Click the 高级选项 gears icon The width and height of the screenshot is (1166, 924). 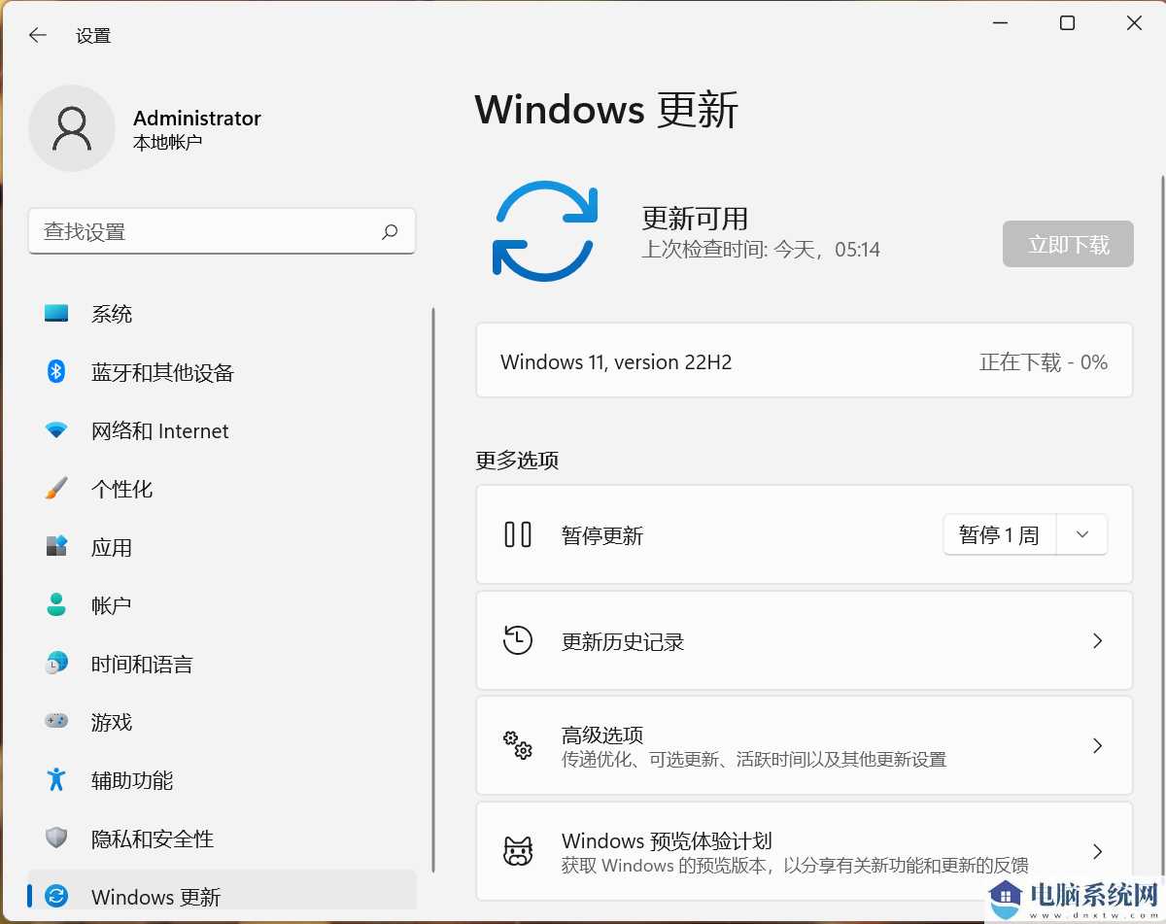518,746
